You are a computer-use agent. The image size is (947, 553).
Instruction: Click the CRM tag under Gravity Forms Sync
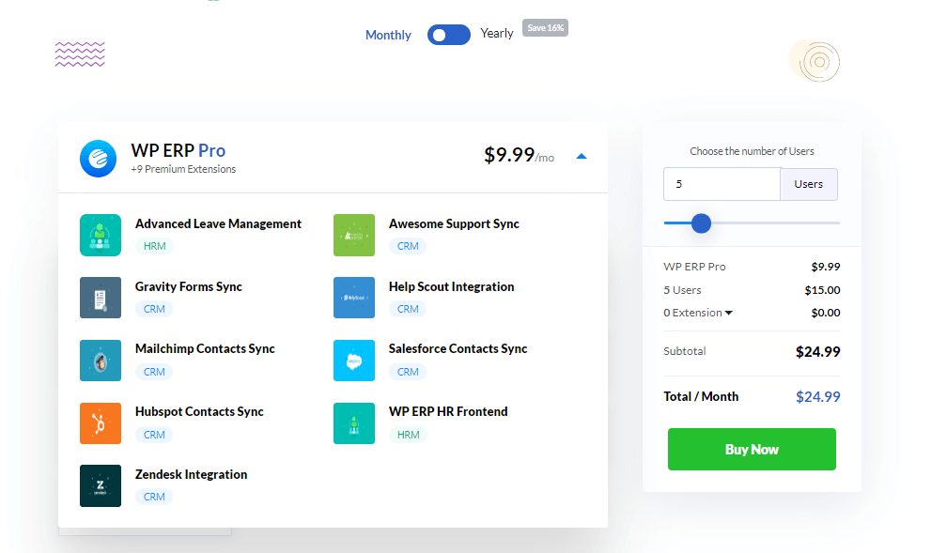[x=154, y=309]
